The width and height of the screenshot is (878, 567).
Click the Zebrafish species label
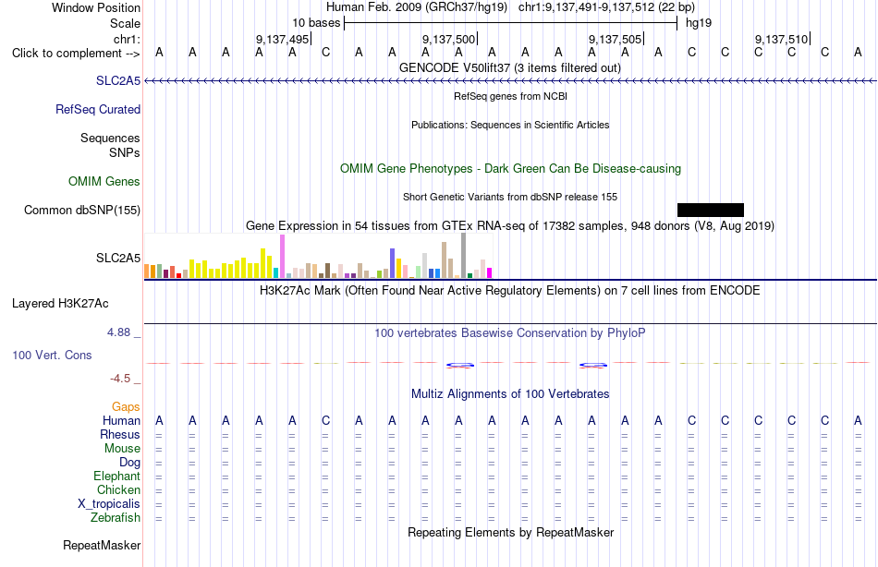click(116, 518)
